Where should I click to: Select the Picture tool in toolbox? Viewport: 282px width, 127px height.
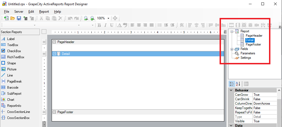[9, 69]
